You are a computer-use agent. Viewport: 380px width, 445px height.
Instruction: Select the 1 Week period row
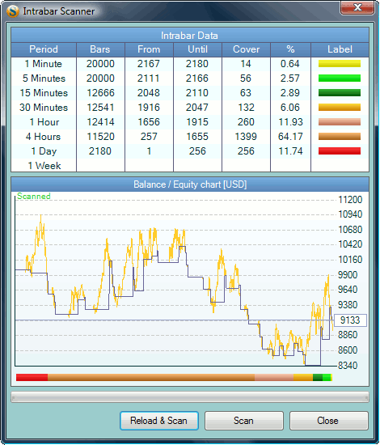click(x=190, y=165)
